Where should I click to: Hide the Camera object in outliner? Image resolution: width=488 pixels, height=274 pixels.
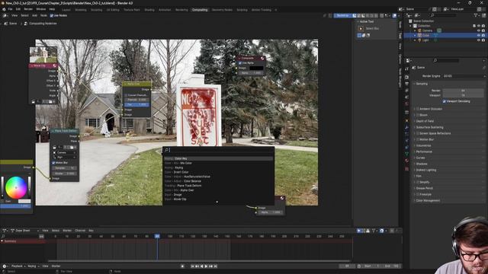point(479,30)
